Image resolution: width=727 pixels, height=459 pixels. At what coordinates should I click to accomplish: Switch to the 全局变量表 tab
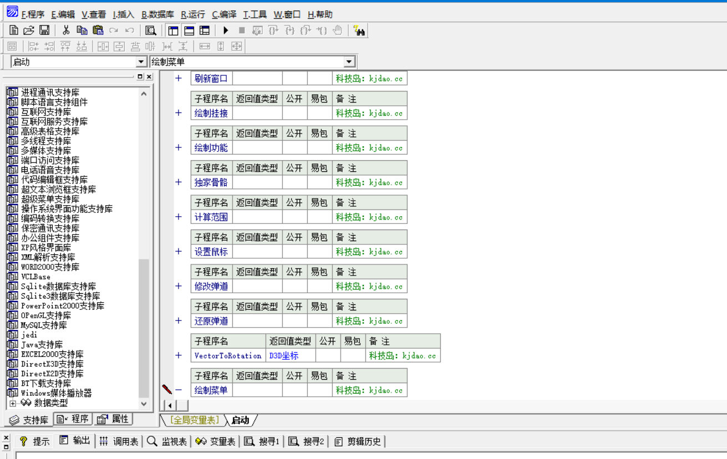pyautogui.click(x=194, y=420)
